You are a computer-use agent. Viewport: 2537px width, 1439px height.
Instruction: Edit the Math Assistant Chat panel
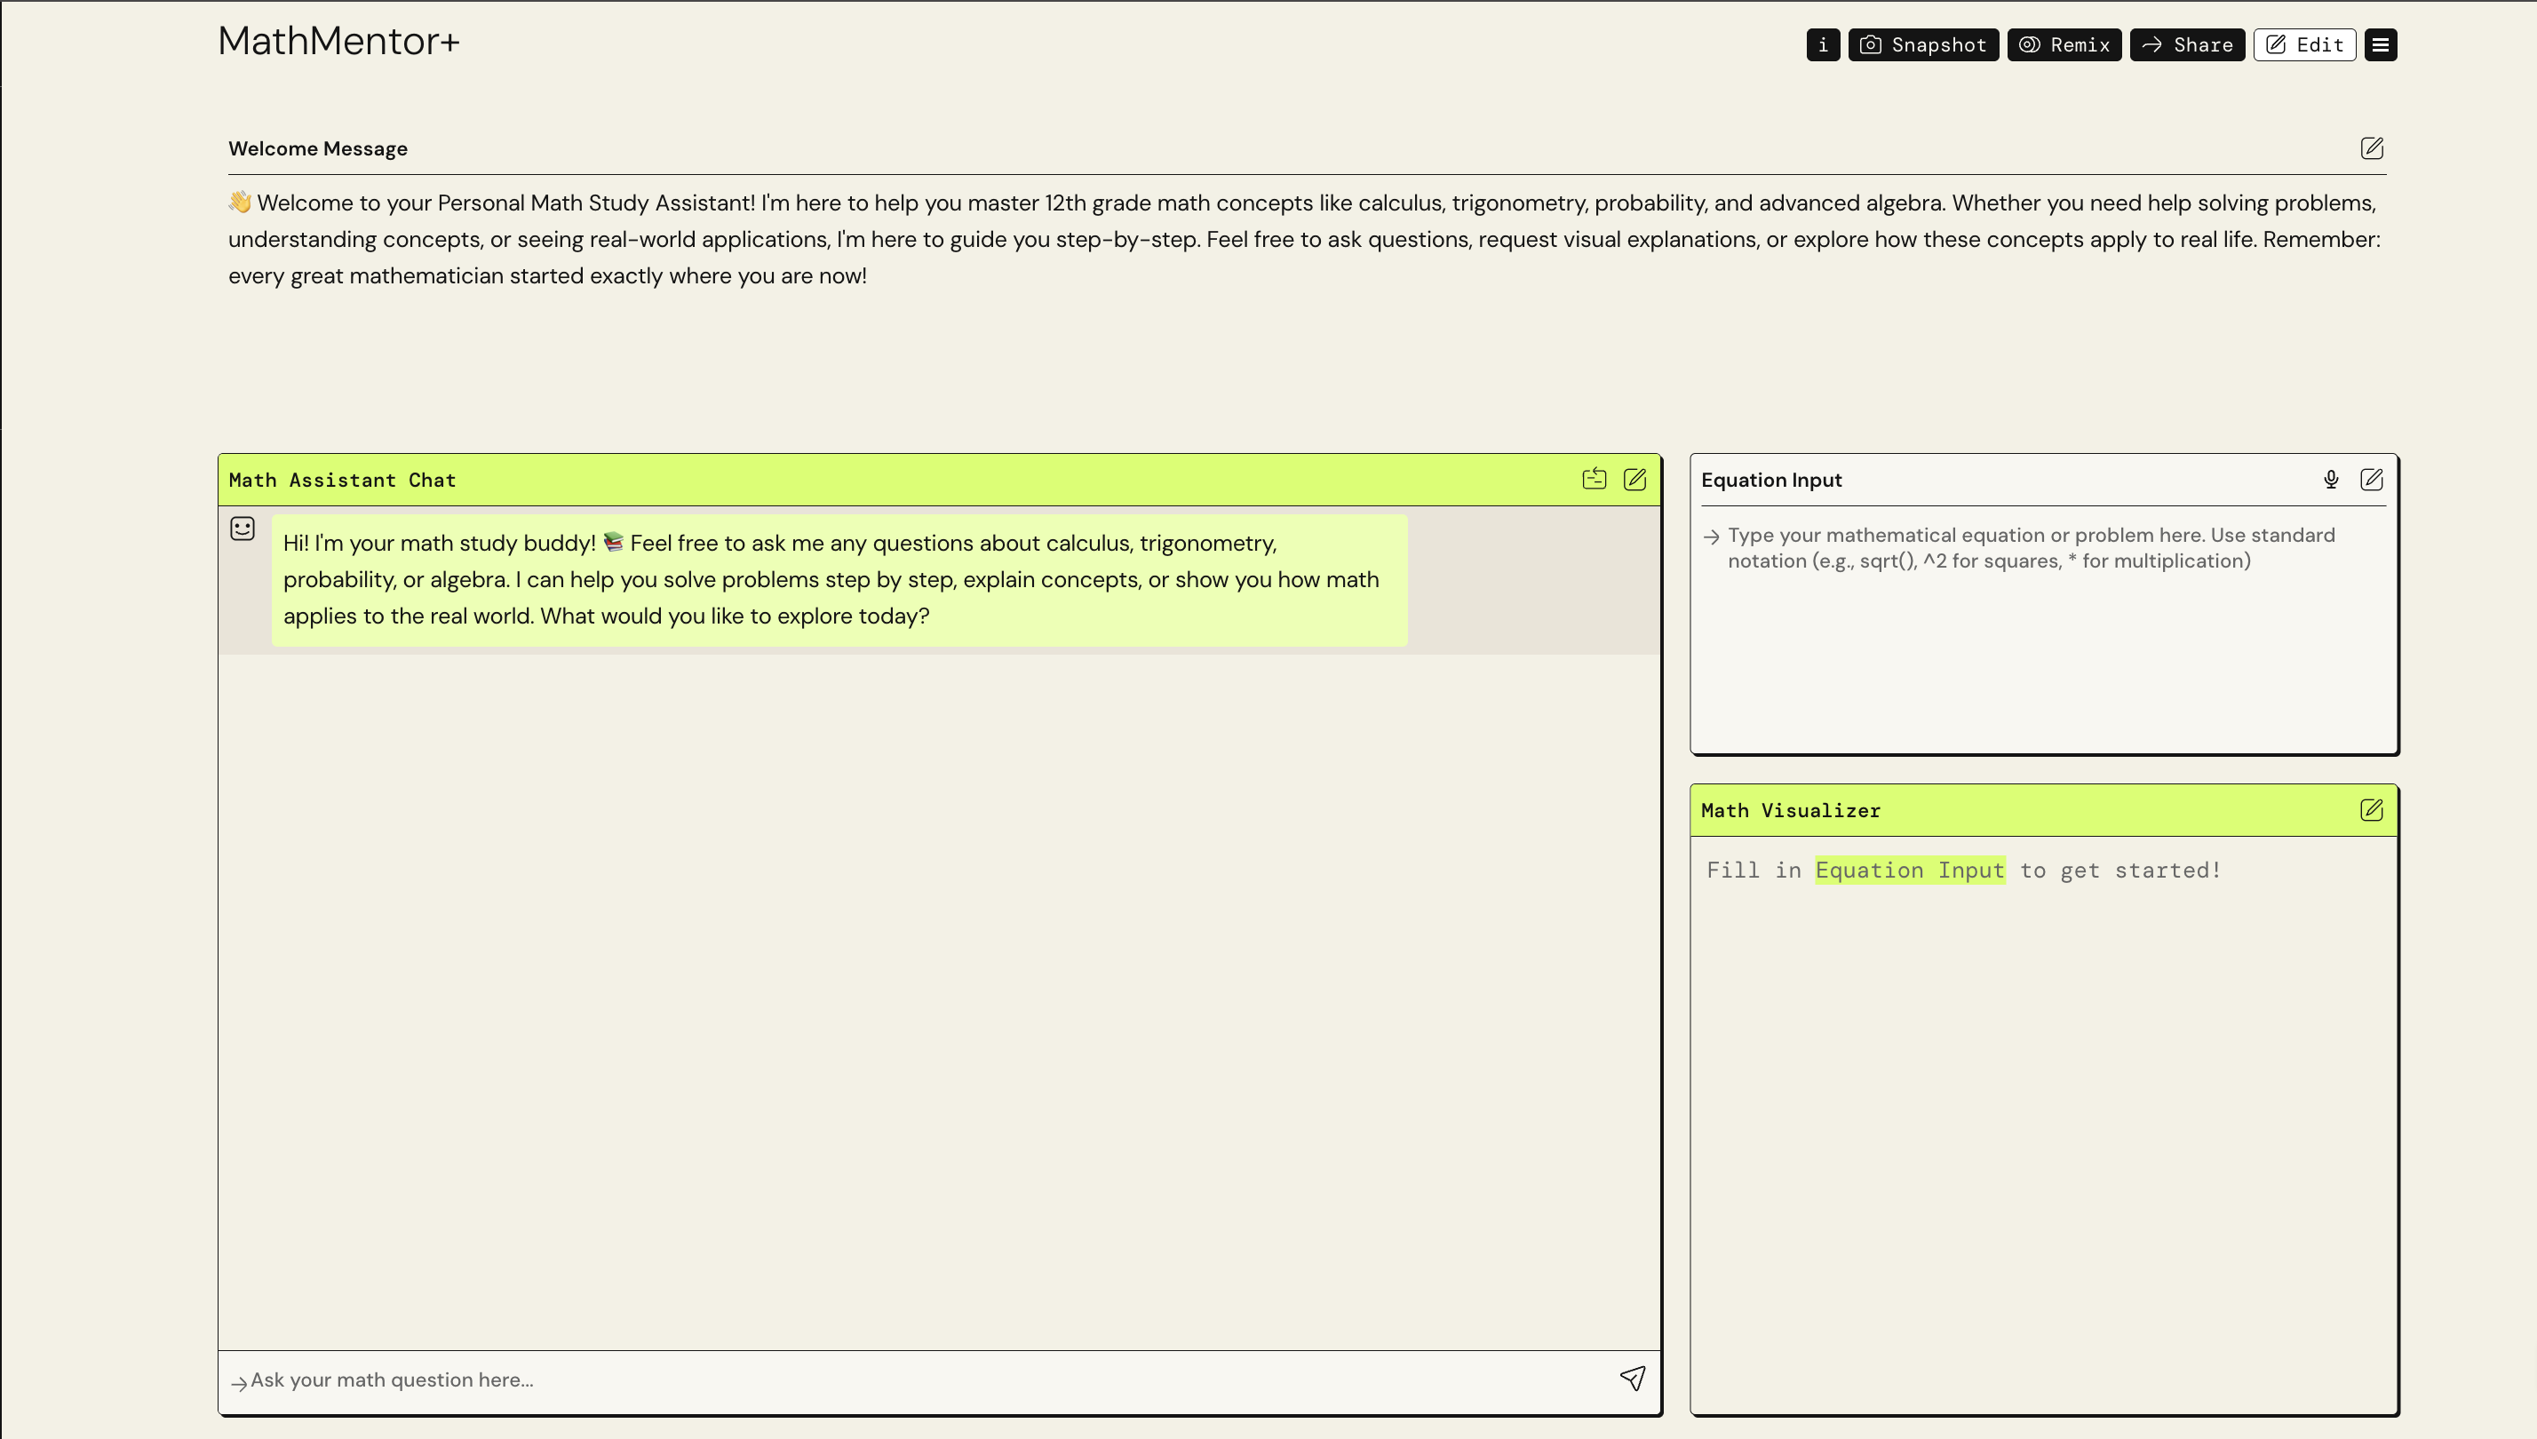pyautogui.click(x=1634, y=480)
